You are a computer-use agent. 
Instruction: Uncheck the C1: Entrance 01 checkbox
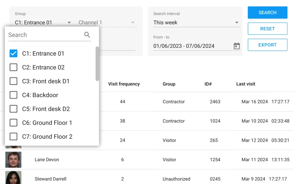point(13,53)
